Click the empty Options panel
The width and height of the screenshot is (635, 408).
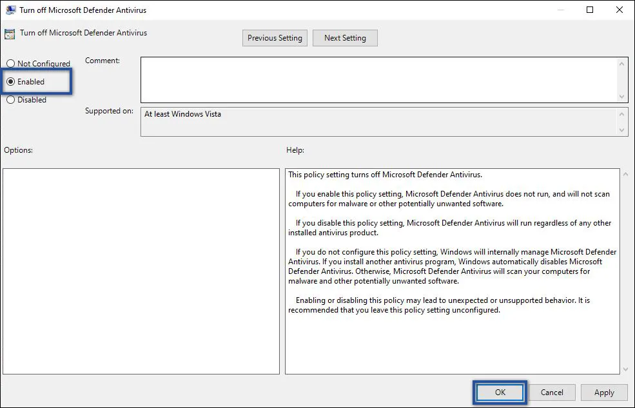141,271
